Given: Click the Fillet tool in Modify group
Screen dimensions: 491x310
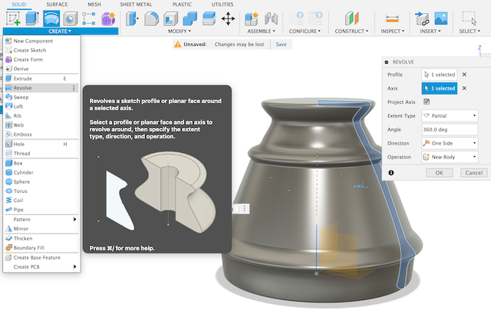Looking at the screenshot, I should click(x=153, y=18).
